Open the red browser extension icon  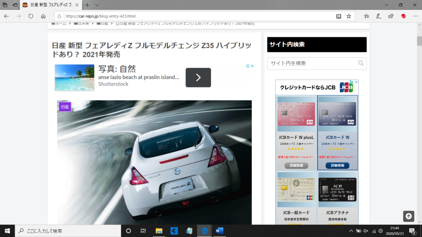(403, 16)
